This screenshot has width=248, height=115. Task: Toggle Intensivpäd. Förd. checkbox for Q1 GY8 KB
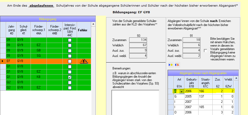tap(70, 77)
